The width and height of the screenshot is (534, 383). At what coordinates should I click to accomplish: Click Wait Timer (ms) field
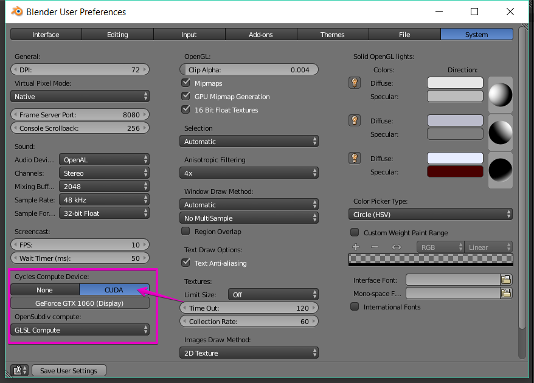[x=80, y=258]
